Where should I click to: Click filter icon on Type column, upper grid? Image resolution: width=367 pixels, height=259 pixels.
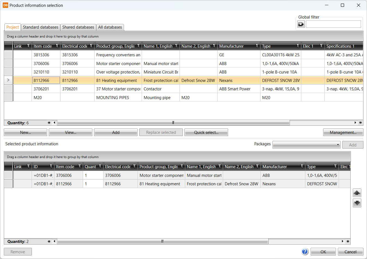298,46
